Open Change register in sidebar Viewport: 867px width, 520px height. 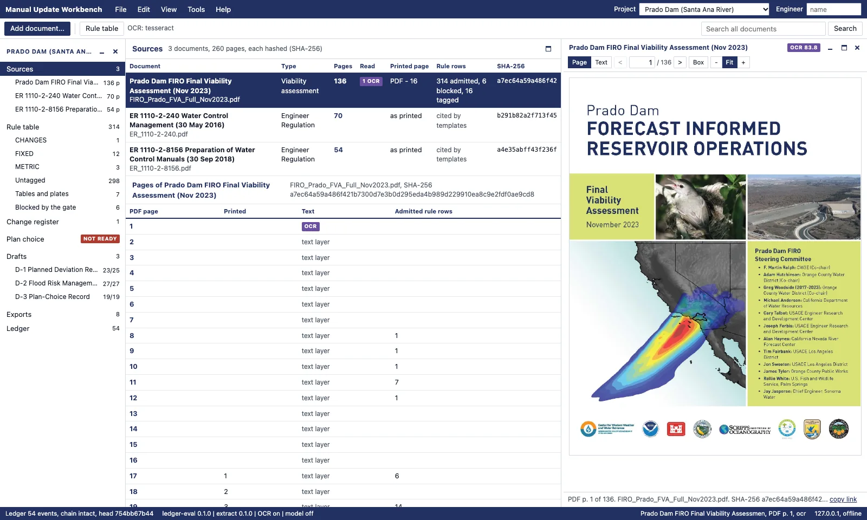[63, 222]
